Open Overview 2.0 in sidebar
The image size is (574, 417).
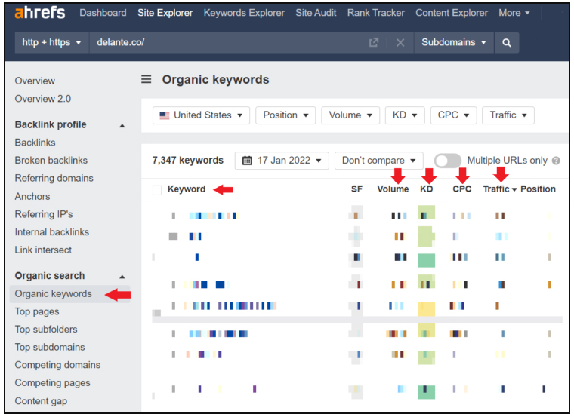(x=43, y=99)
